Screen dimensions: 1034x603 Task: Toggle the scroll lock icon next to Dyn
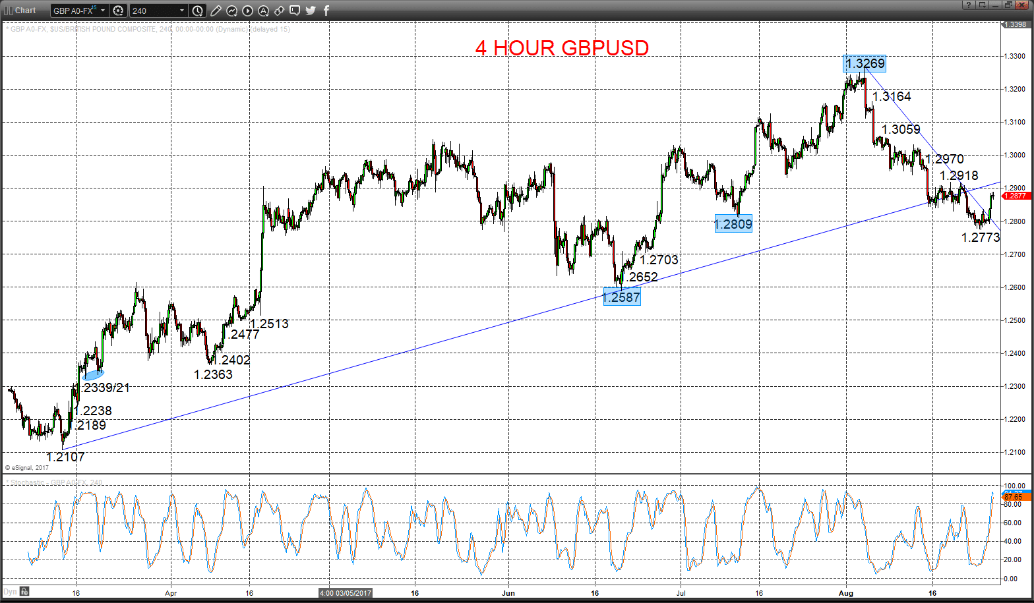click(24, 592)
